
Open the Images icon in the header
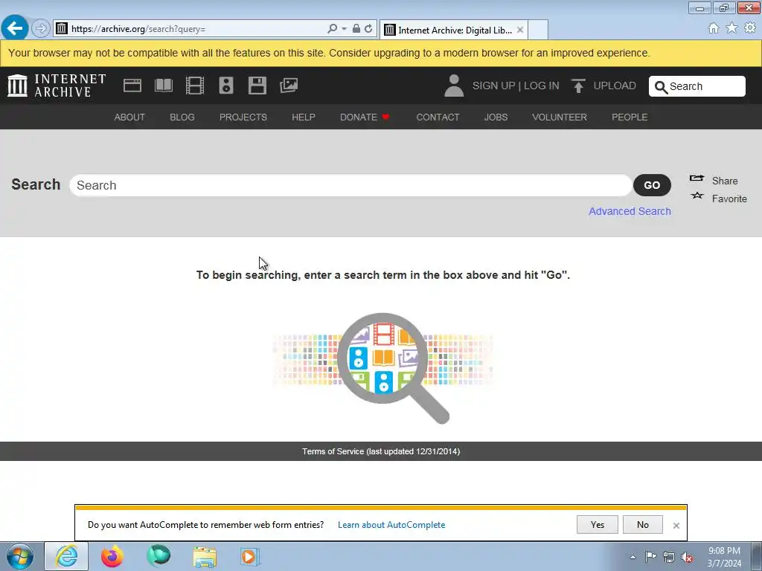(x=289, y=86)
